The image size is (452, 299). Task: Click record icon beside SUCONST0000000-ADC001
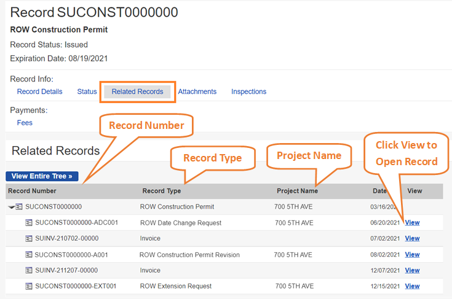(x=29, y=223)
